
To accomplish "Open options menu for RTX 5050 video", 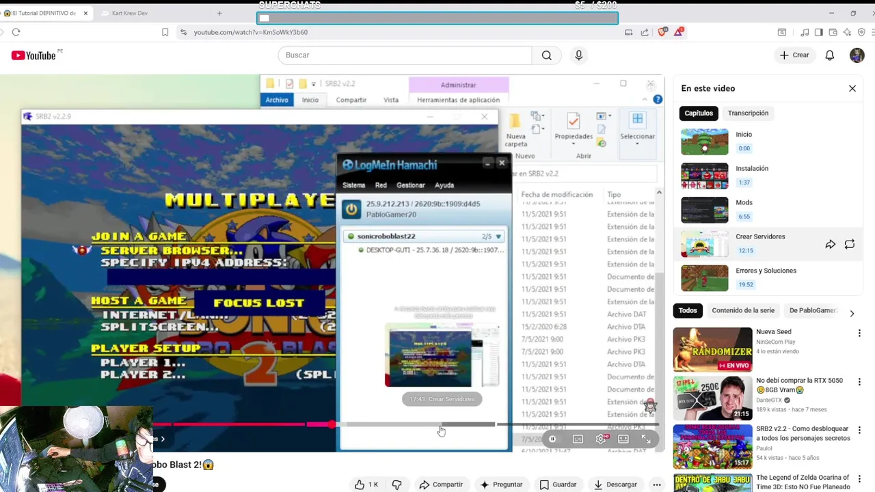I will point(859,382).
